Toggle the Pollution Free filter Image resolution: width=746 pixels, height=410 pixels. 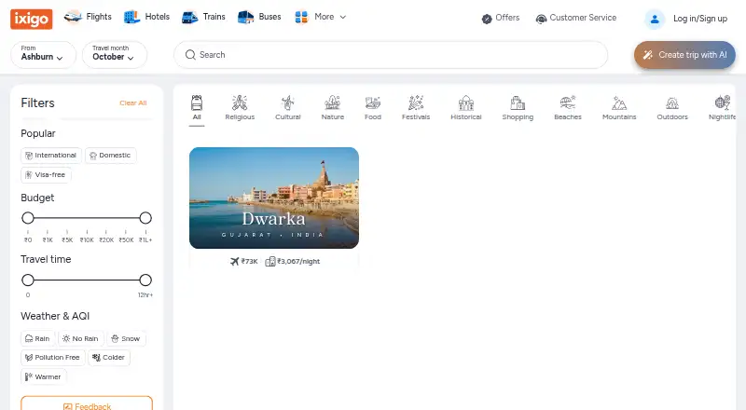point(53,357)
